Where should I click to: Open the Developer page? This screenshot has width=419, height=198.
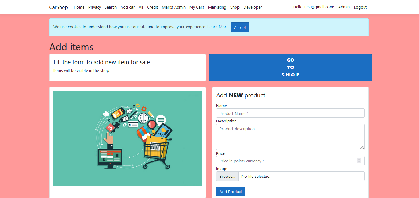click(x=253, y=7)
